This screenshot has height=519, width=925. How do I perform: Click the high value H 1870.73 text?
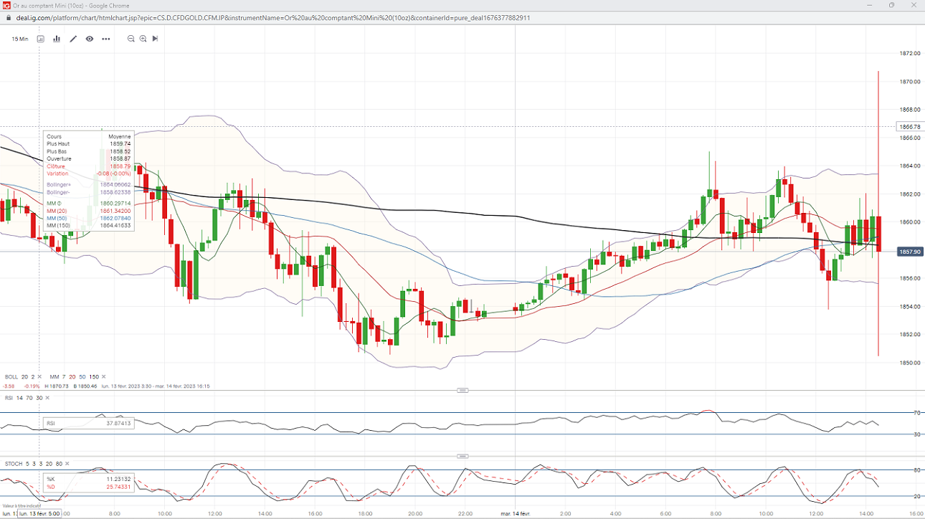55,386
